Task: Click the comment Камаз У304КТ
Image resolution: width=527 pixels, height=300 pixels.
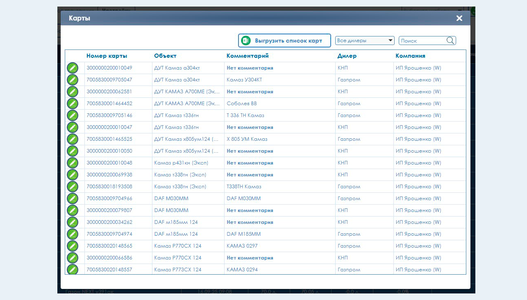Action: pos(244,80)
